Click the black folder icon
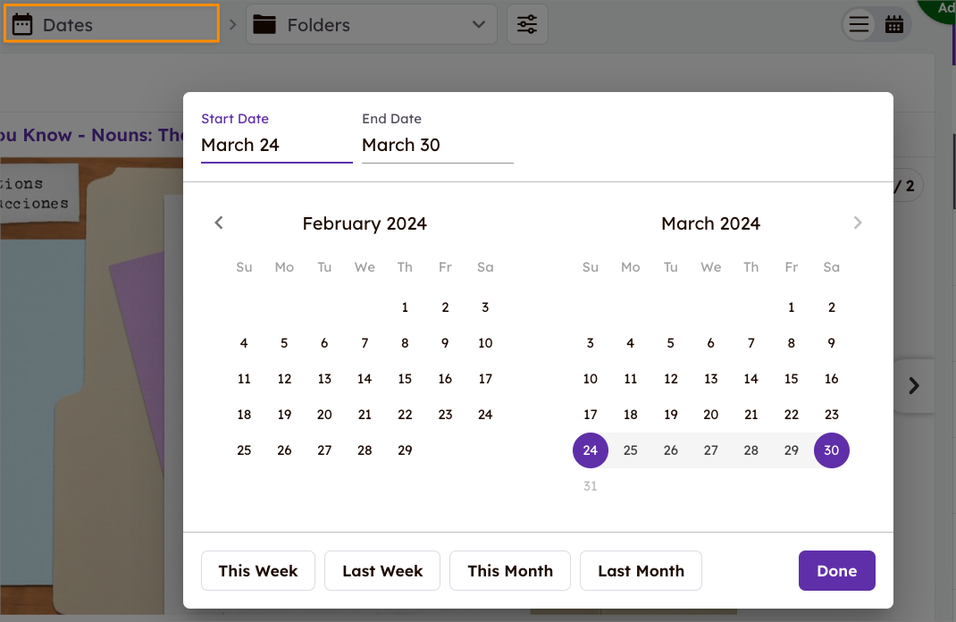 [264, 24]
